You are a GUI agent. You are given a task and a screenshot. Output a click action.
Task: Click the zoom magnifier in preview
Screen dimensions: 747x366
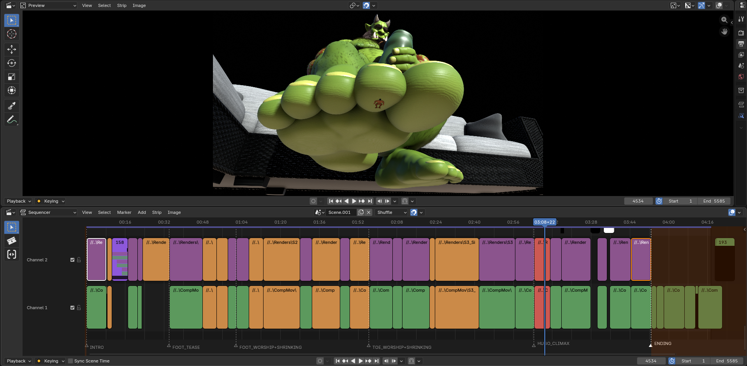tap(724, 20)
